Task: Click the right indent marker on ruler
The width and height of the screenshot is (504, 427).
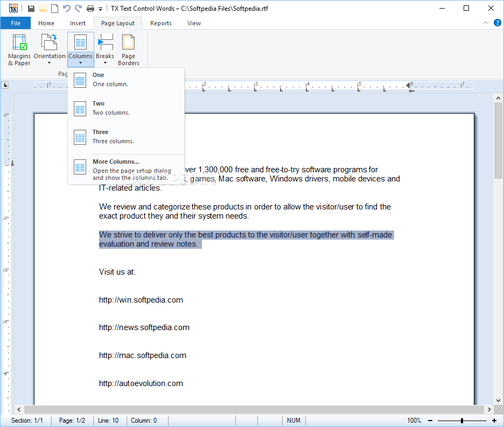Action: [408, 85]
